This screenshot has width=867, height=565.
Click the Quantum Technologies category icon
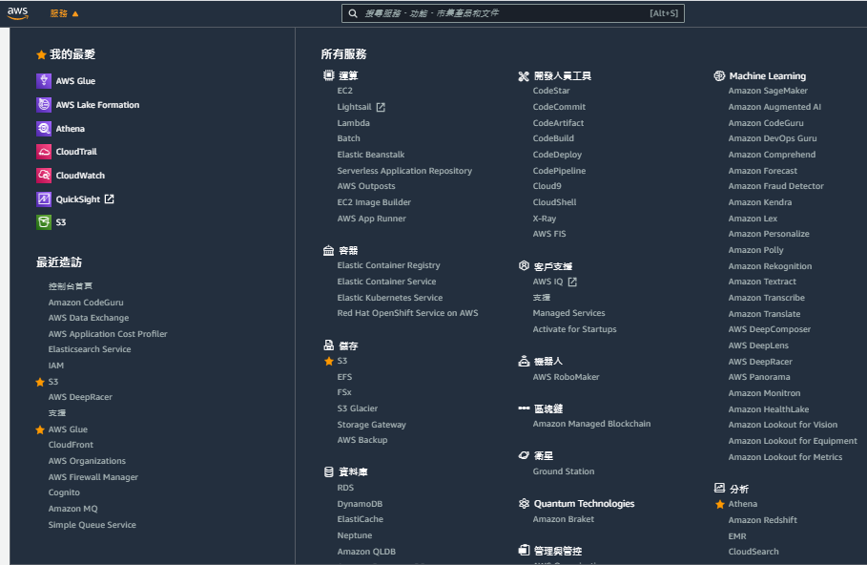[524, 503]
